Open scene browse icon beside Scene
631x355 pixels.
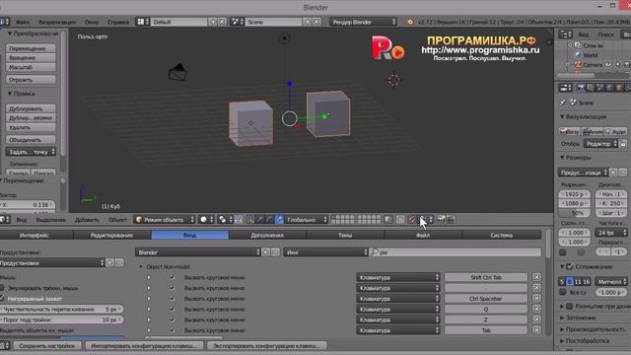(238, 22)
